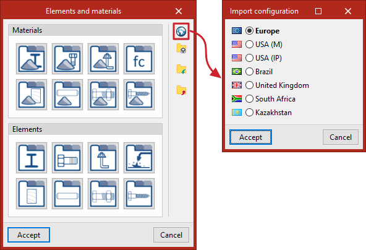The image size is (366, 250).
Task: Open anchor bolt materials library
Action: tap(103, 59)
